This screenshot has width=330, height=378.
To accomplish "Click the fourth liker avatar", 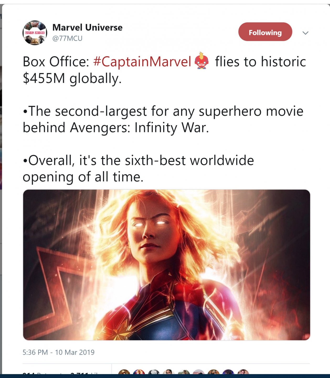I will tap(169, 372).
